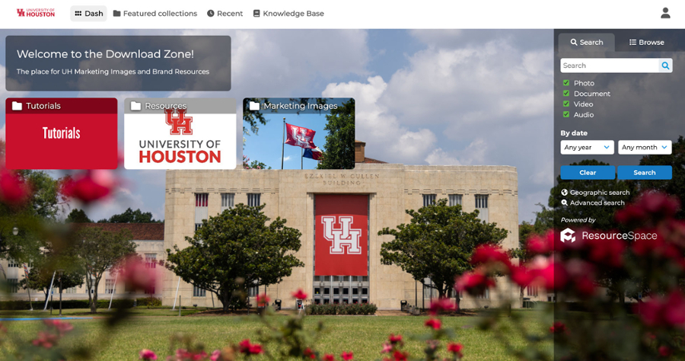Uncheck the Audio resource type

(566, 115)
